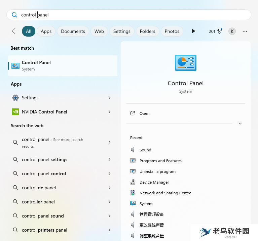
Task: Select the Documents filter tab
Action: pyautogui.click(x=73, y=31)
